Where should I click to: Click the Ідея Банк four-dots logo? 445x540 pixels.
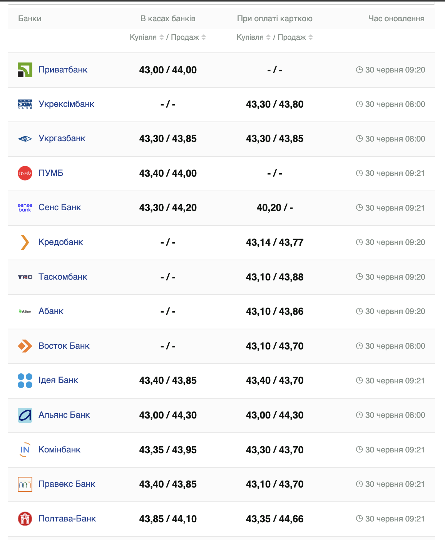[25, 380]
